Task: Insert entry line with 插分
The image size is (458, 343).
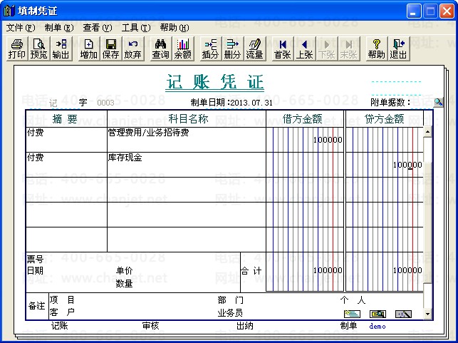Action: click(x=211, y=48)
